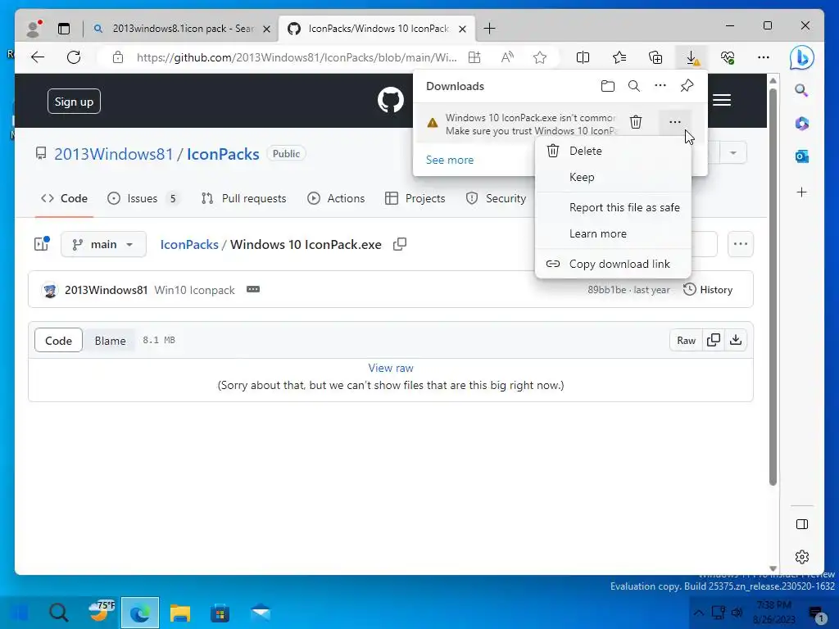Viewport: 839px width, 629px height.
Task: Open commit 89bb1be link
Action: pos(607,290)
